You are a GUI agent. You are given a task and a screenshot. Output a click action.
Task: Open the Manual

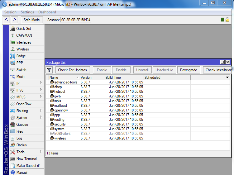coord(27,173)
